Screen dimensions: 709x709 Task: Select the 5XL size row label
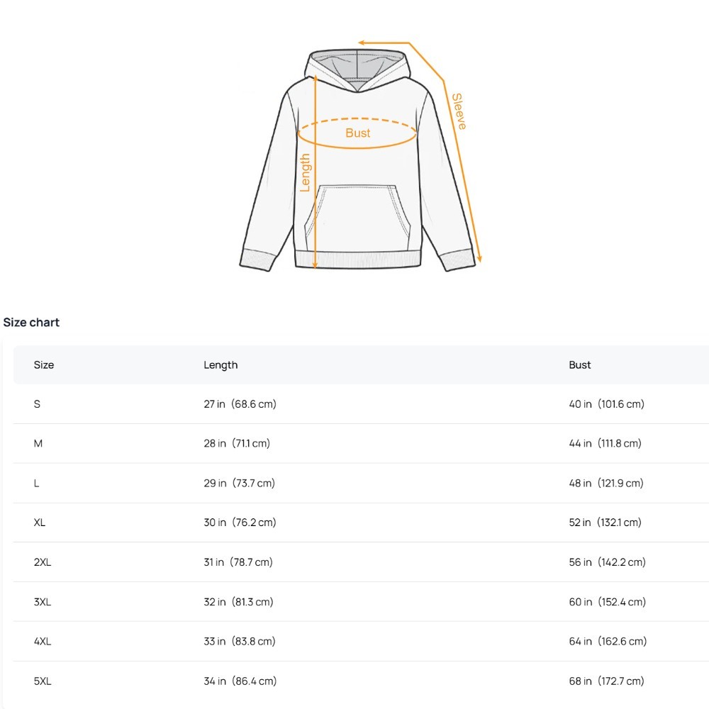(43, 681)
